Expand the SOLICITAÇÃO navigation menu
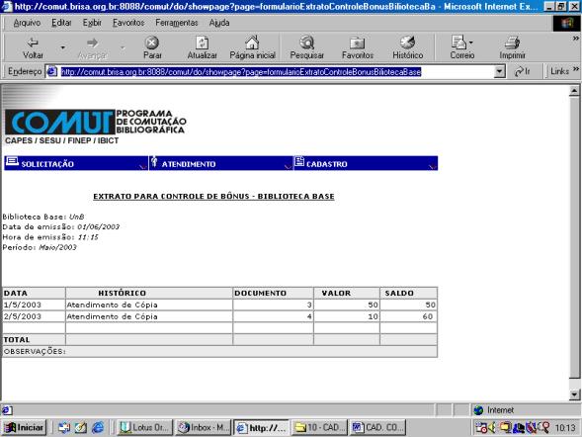The width and height of the screenshot is (582, 437). (x=76, y=163)
